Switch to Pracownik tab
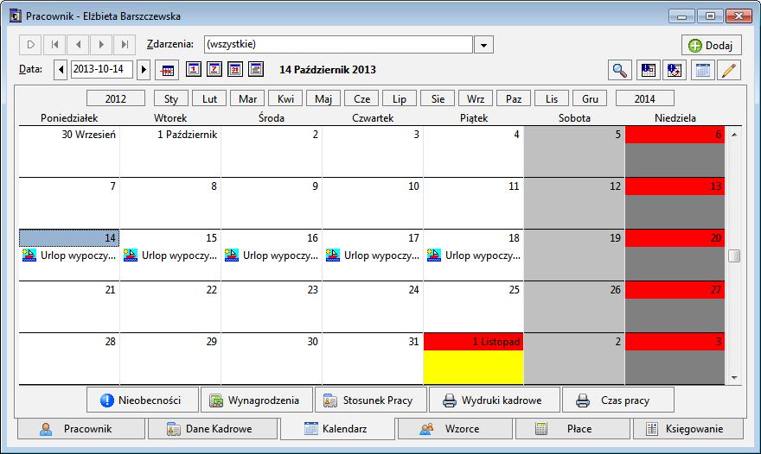This screenshot has width=761, height=454. click(x=81, y=429)
